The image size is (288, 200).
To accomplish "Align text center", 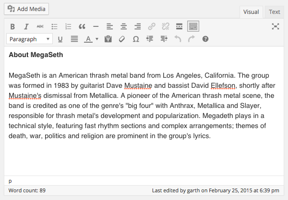I will [x=124, y=26].
